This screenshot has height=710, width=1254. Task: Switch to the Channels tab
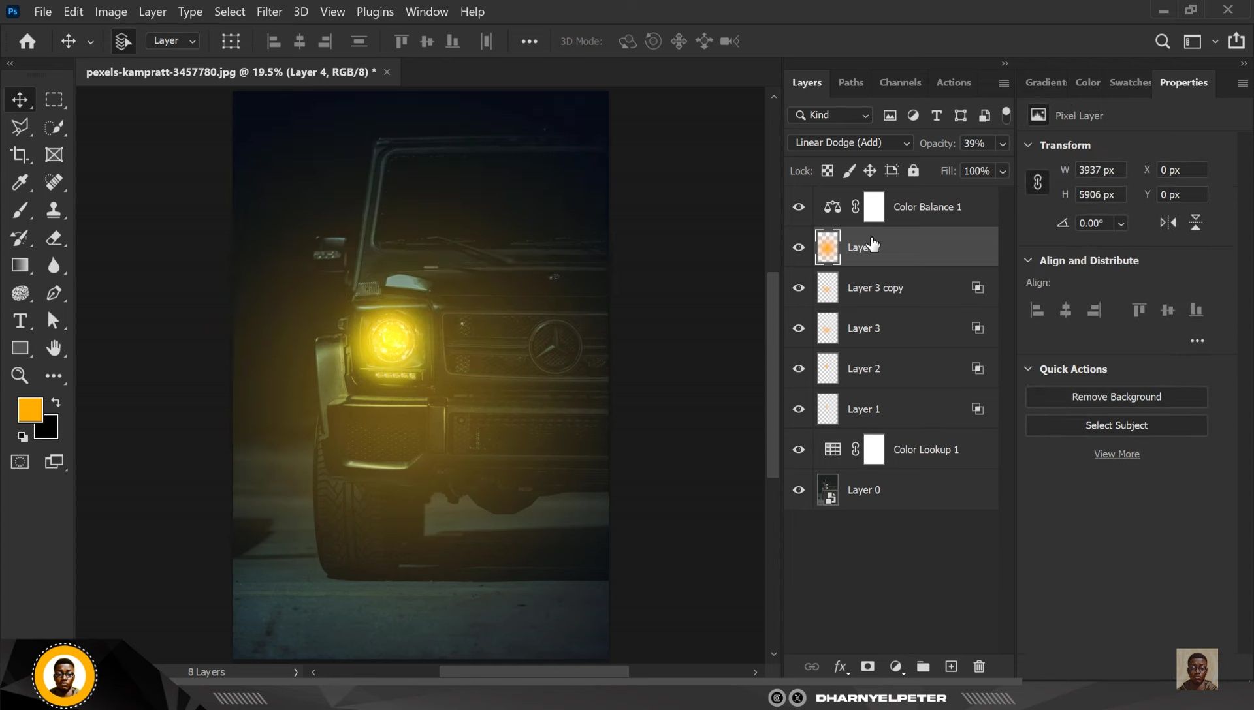click(900, 82)
